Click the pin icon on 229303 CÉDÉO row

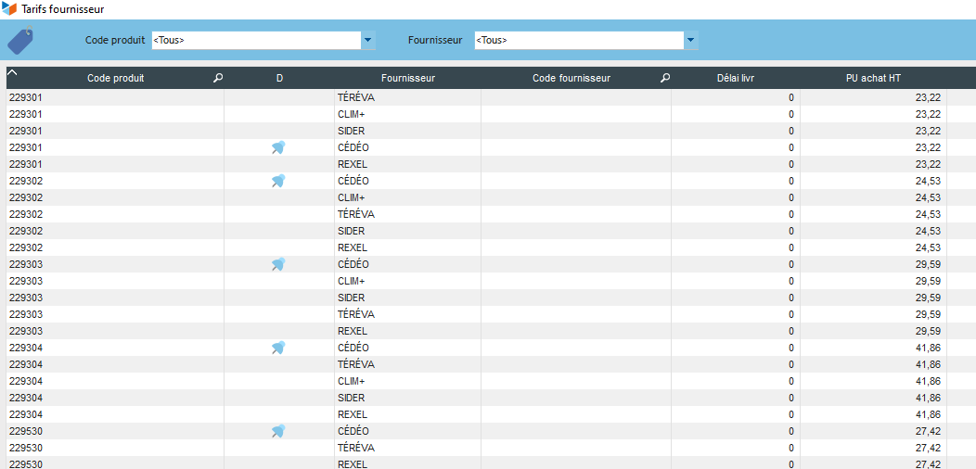tap(278, 264)
